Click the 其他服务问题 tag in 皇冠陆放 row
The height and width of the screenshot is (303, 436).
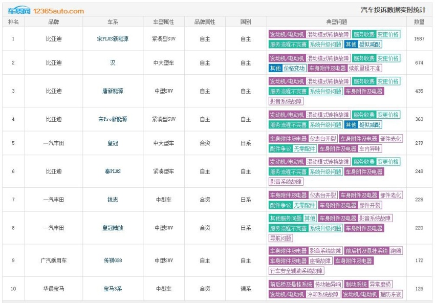click(x=286, y=218)
